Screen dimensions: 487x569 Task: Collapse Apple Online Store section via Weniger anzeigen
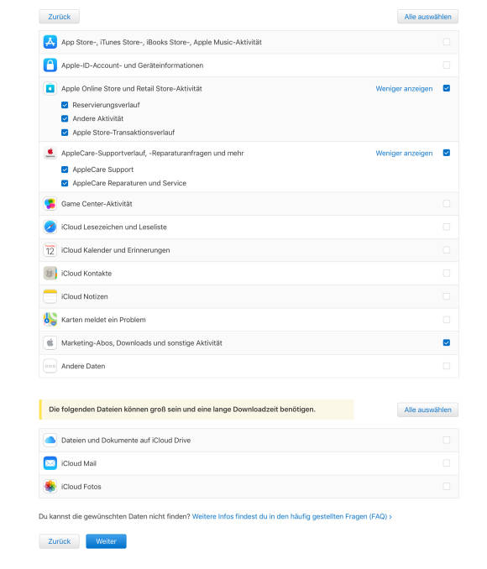coord(404,89)
